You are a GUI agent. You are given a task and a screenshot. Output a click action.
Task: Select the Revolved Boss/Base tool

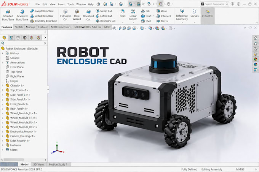(22, 15)
